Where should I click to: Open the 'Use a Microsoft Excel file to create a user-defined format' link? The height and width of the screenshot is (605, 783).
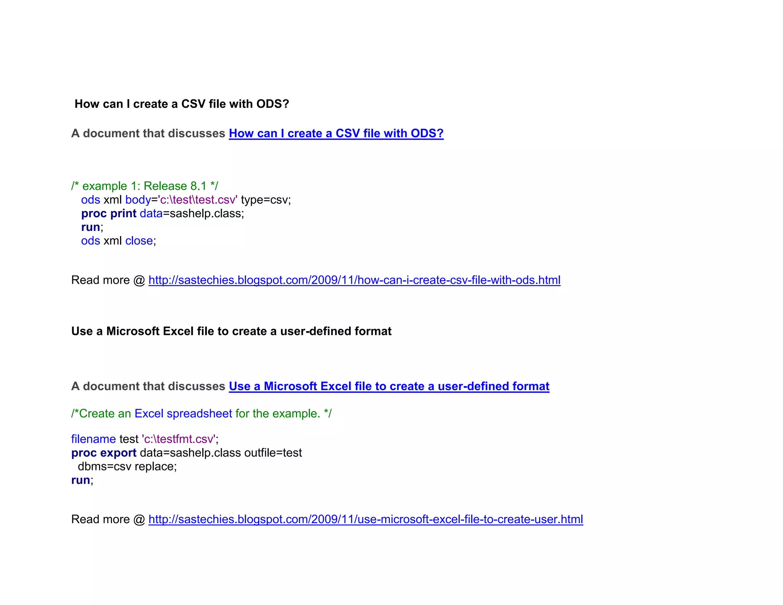(389, 386)
